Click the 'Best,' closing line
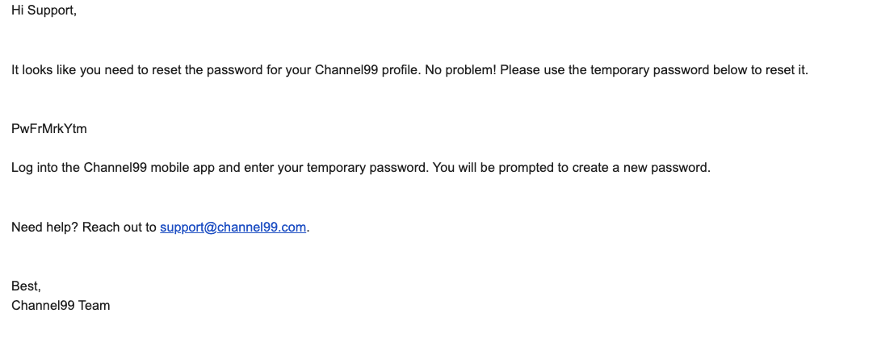Image resolution: width=877 pixels, height=355 pixels. pos(26,286)
